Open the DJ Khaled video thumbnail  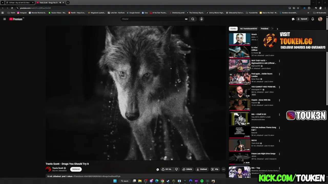pos(240,52)
